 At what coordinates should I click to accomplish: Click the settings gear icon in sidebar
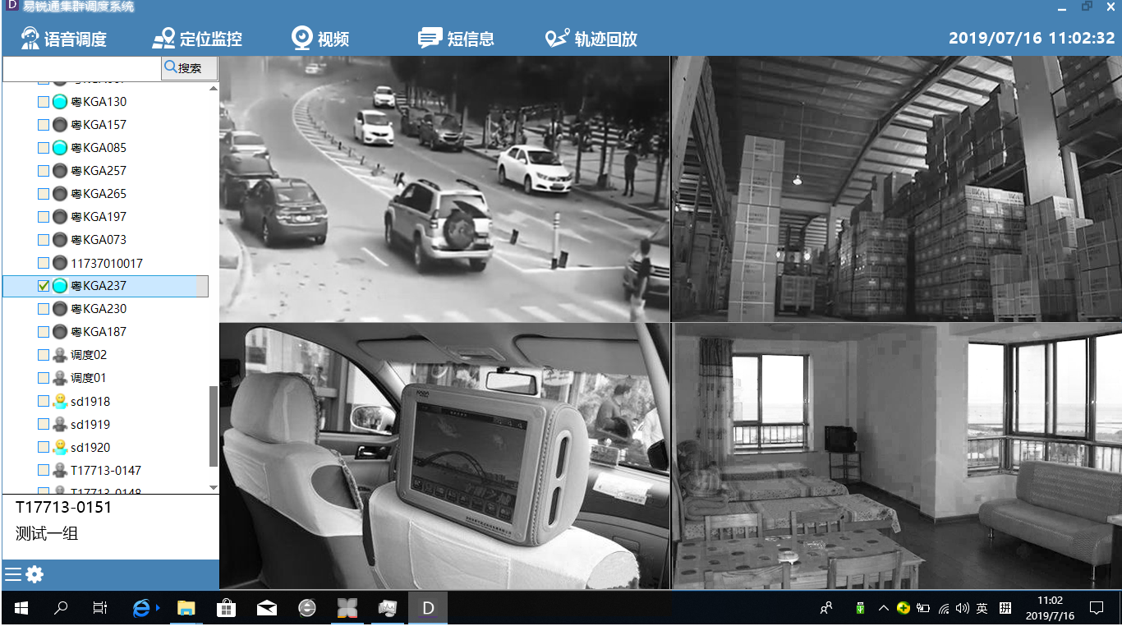[x=34, y=574]
